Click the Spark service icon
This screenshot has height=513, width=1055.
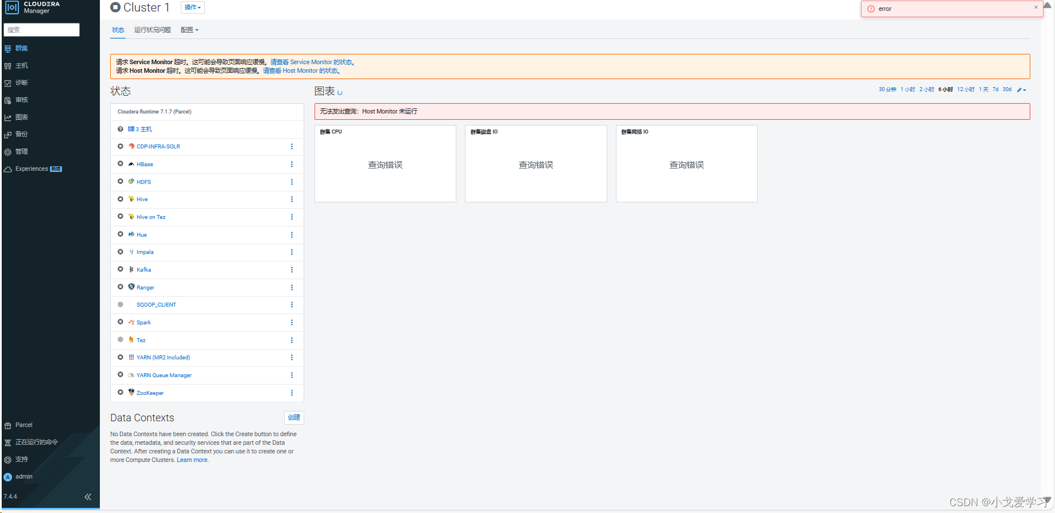click(131, 322)
